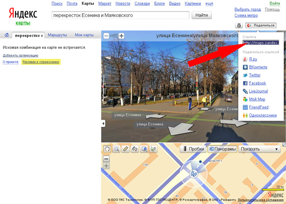Click the FriendFeed share icon
286x204 pixels.
click(x=245, y=107)
